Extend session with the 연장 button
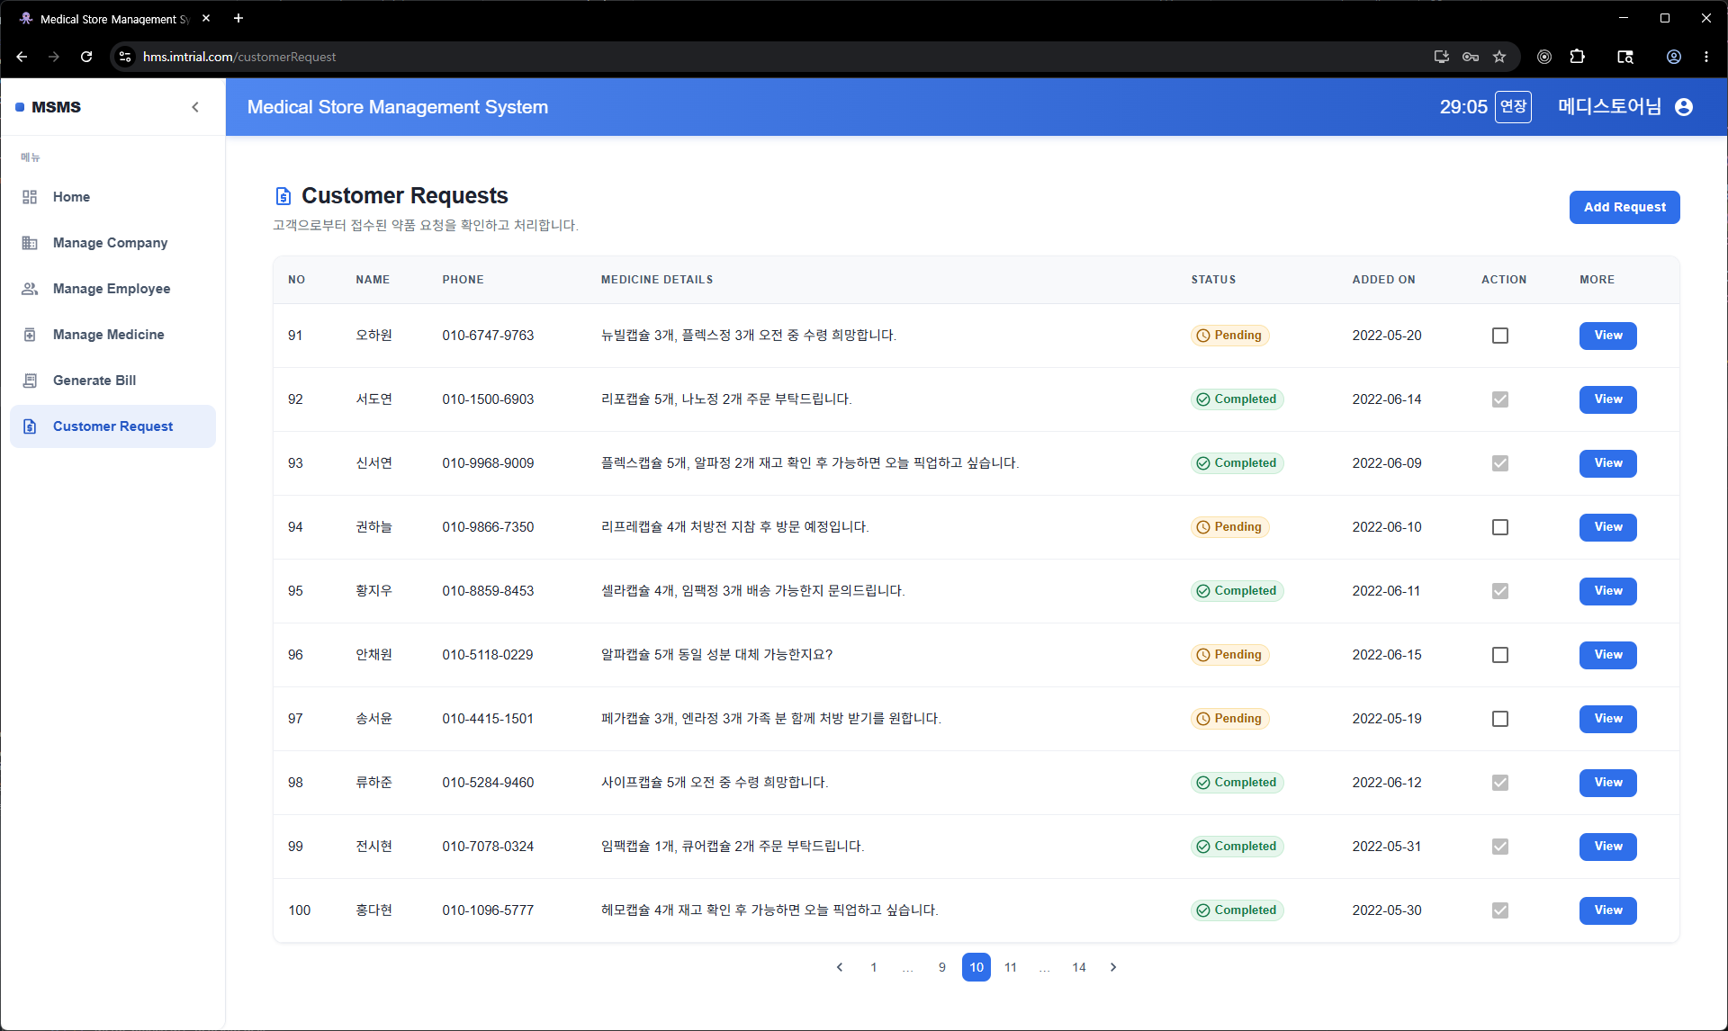 tap(1513, 107)
